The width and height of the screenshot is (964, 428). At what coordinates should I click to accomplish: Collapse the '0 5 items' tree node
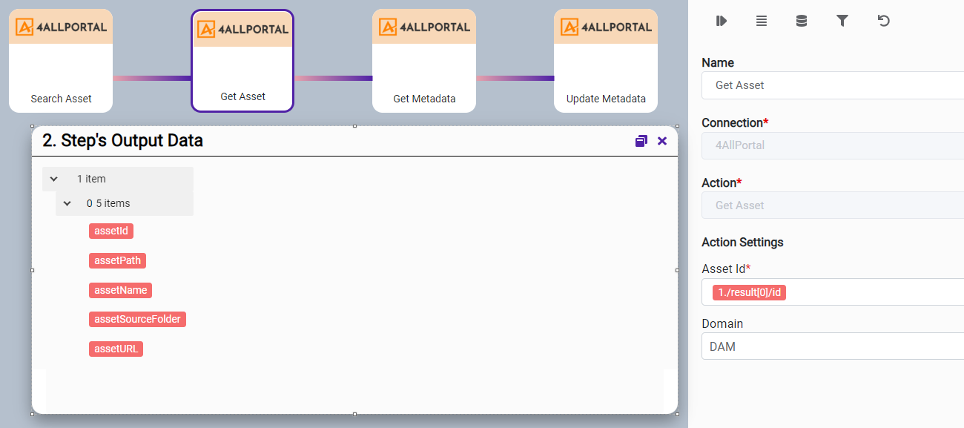tap(67, 203)
